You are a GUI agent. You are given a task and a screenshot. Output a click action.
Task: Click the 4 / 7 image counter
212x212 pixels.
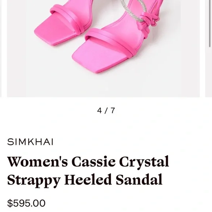[106, 110]
